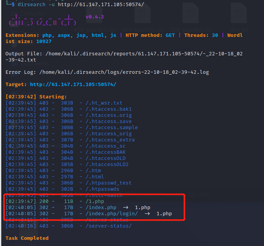Image resolution: width=264 pixels, height=246 pixels.
Task: Click the Task Completed message
Action: click(x=27, y=238)
